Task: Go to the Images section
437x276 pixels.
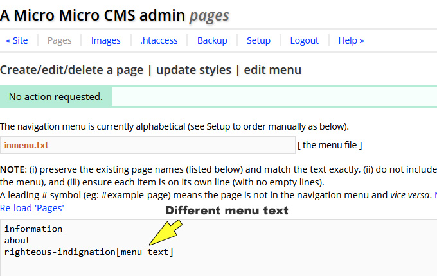Action: pos(105,40)
